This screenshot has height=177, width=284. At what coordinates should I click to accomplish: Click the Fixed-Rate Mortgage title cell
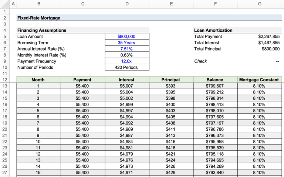pos(149,18)
